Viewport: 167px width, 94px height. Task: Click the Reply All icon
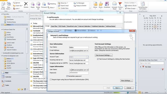point(38,5)
